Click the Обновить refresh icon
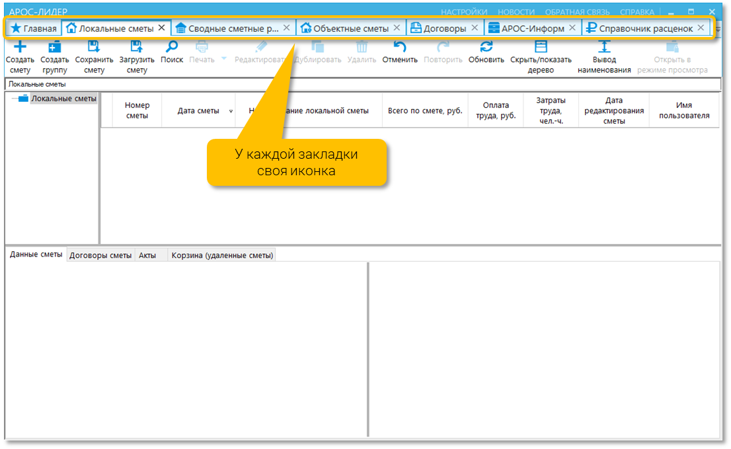 pyautogui.click(x=486, y=46)
